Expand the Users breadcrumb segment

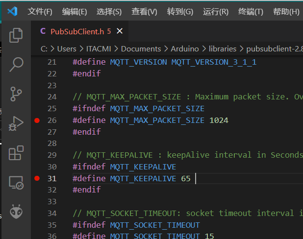coord(67,49)
